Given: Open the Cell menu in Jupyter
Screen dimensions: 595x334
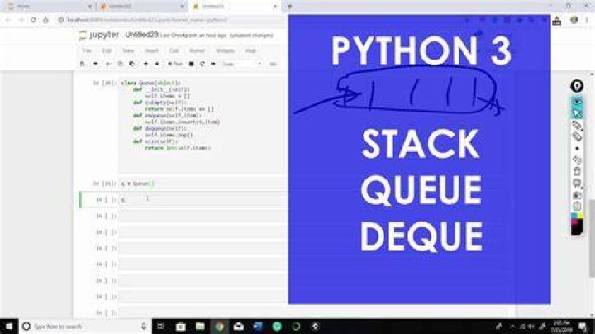Looking at the screenshot, I should coord(174,50).
